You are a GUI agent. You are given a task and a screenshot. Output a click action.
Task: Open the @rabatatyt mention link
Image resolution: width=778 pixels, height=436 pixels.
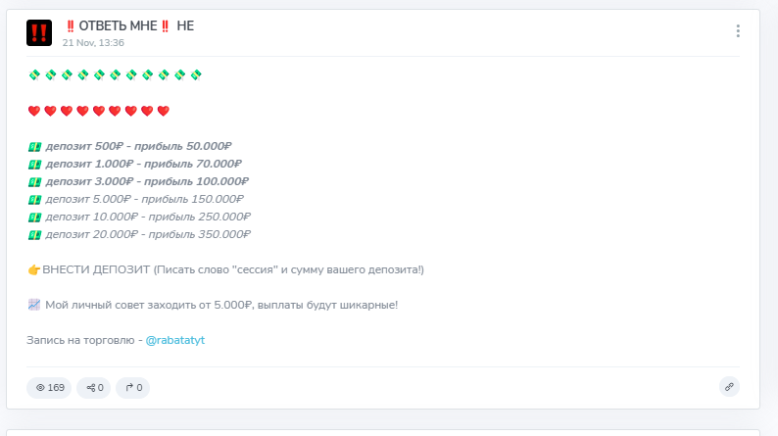175,340
